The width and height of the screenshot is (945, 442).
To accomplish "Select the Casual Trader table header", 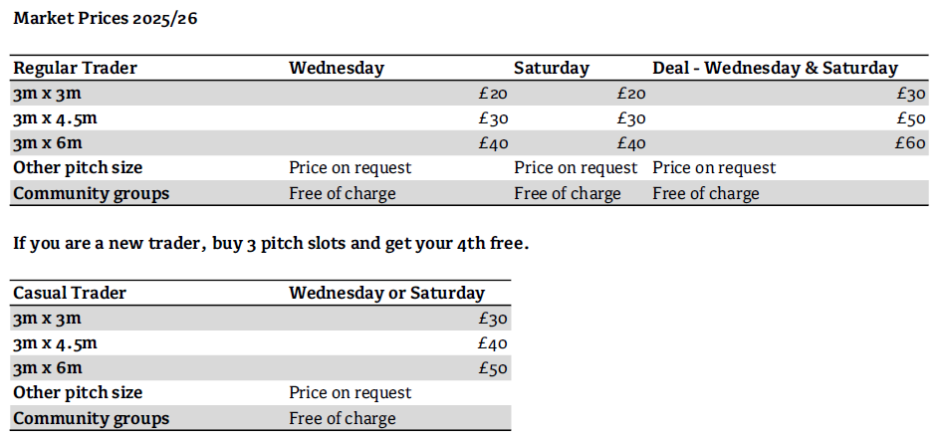I will click(70, 293).
